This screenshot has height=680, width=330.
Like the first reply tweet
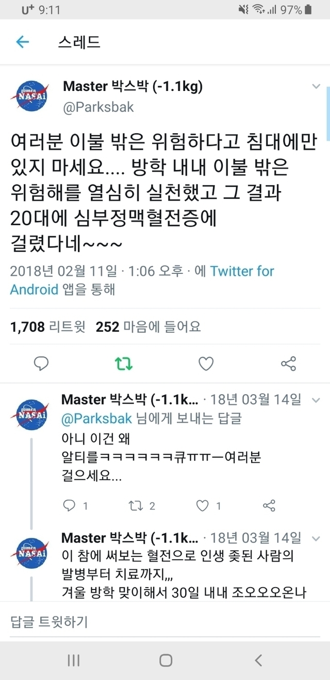point(204,505)
